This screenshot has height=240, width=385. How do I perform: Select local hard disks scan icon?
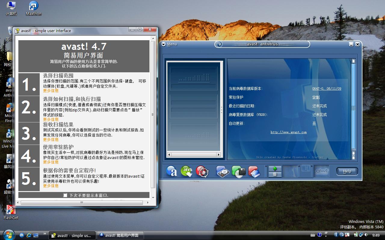click(223, 172)
